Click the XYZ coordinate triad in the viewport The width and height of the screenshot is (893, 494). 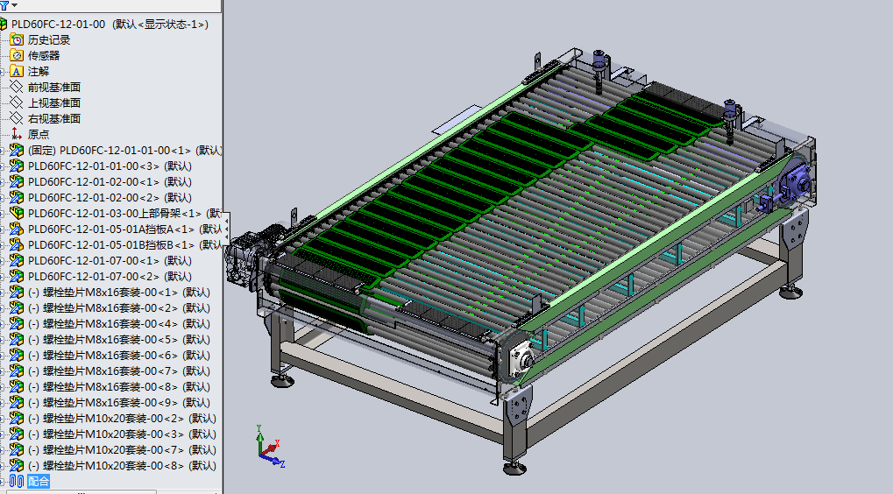[267, 447]
